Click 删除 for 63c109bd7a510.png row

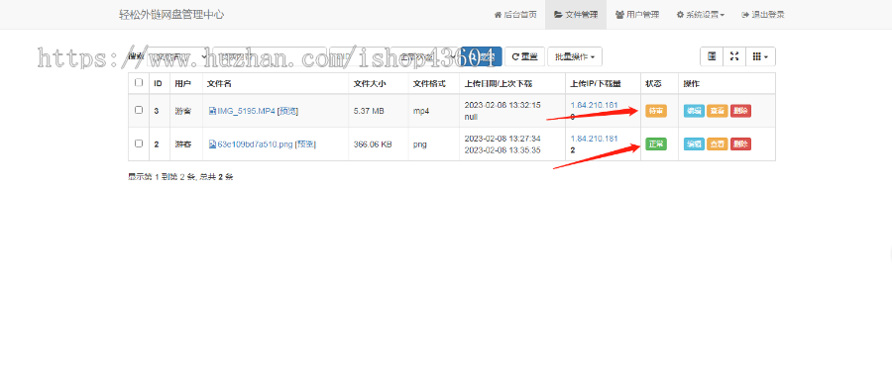point(740,144)
